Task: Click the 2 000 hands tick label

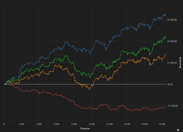Action: click(x=21, y=124)
